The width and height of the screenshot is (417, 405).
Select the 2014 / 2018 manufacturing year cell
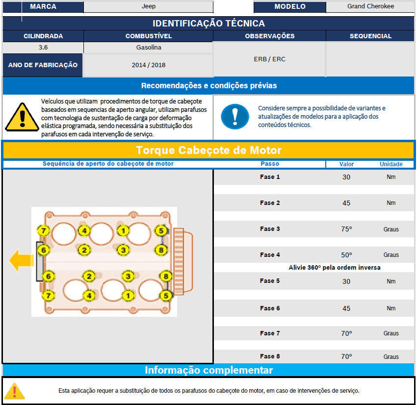coord(148,65)
